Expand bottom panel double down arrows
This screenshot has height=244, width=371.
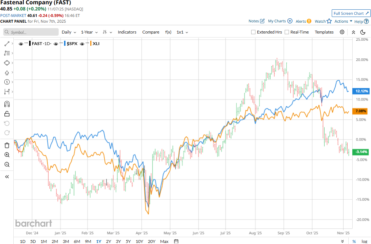342,241
